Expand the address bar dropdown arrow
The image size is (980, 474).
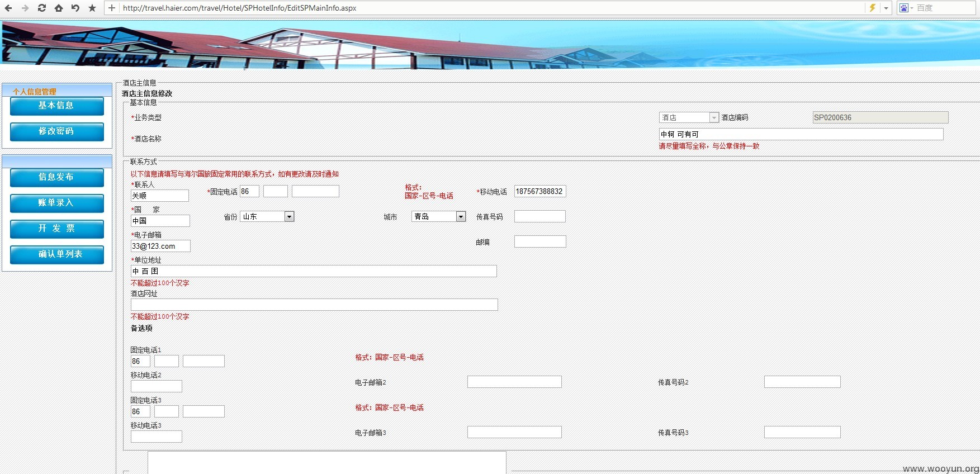(886, 8)
